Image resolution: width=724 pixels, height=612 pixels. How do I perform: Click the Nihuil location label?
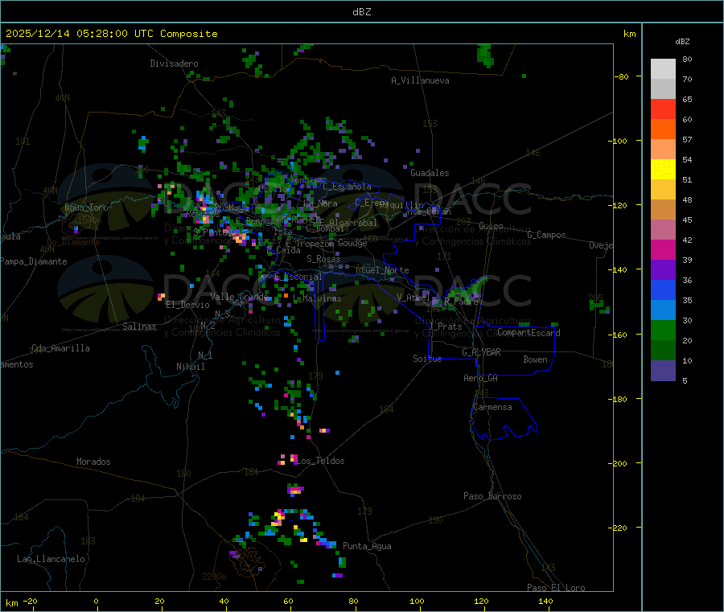[191, 367]
